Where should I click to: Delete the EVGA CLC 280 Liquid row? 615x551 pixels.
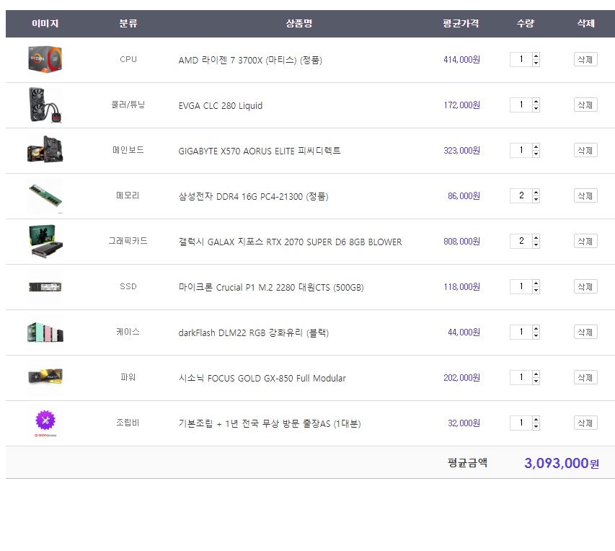click(x=585, y=105)
